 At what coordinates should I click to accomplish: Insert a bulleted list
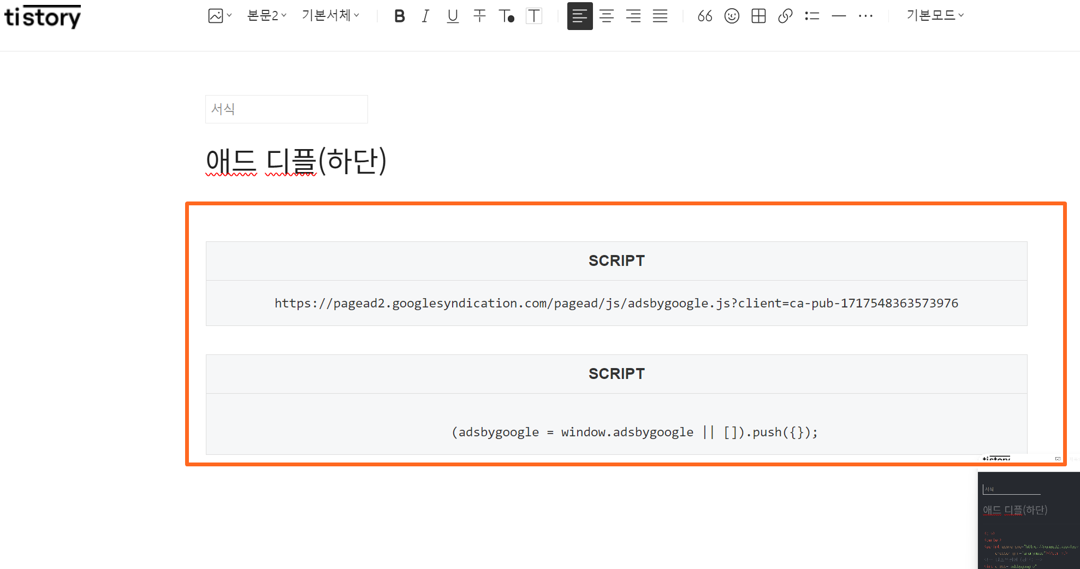coord(812,16)
